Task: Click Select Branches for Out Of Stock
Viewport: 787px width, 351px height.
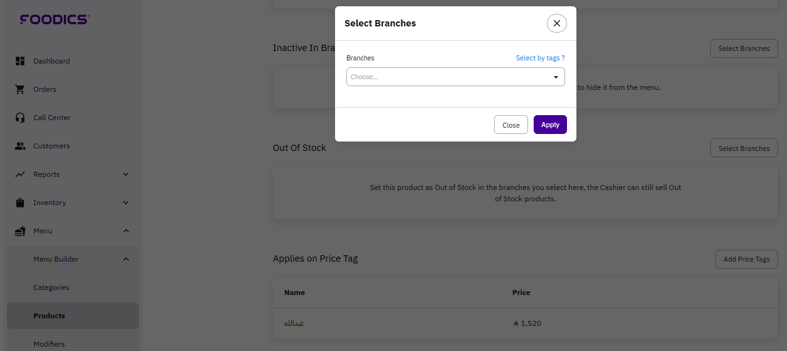Action: tap(744, 148)
